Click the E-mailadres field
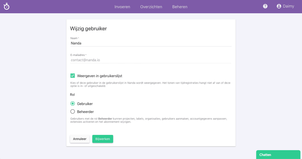The image size is (302, 159). click(x=151, y=60)
